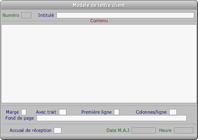Click the Numéro label
This screenshot has width=198, height=140.
[x=11, y=15]
